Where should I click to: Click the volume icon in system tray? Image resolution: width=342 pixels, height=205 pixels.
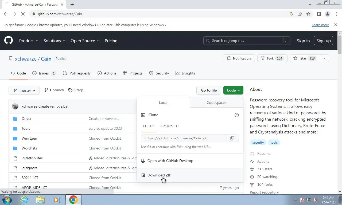click(x=315, y=200)
